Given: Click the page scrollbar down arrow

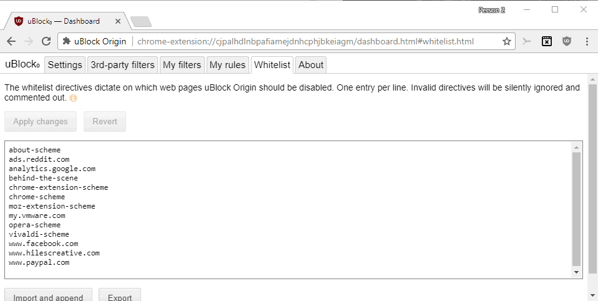Looking at the screenshot, I should pos(592,295).
